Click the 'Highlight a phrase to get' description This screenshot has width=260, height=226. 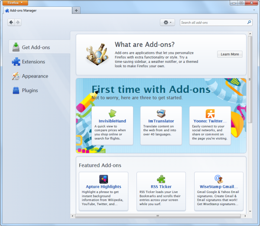[102, 198]
